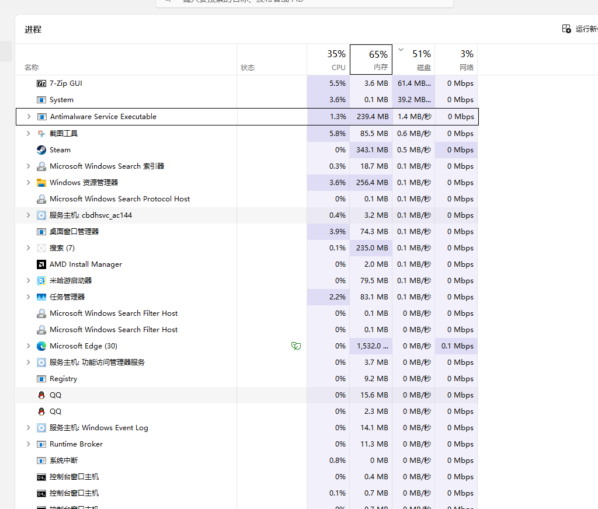Click the 服务主机 功能访问管理器服务 icon
Viewport: 598px width, 509px height.
[41, 362]
